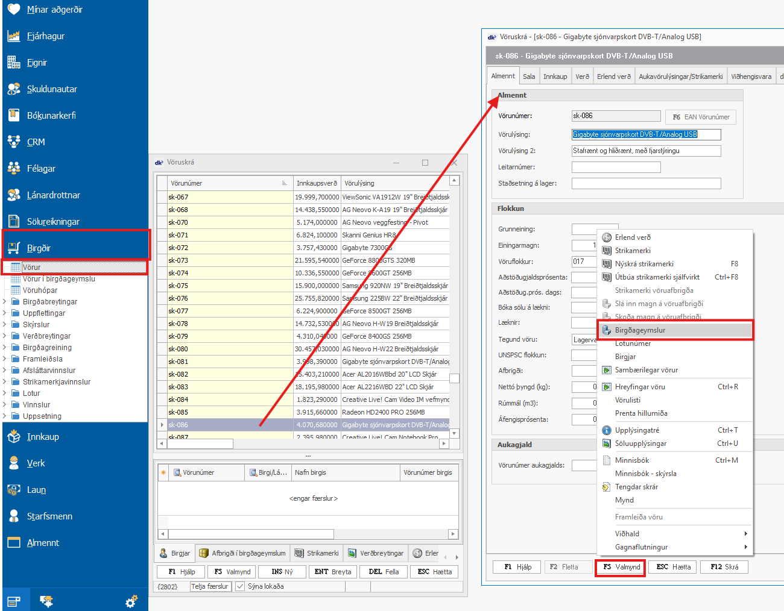The width and height of the screenshot is (784, 611).
Task: Click the F6 EAN Vörunúmer button
Action: pos(701,117)
